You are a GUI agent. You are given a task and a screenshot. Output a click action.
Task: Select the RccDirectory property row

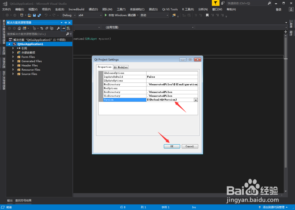[x=150, y=92]
